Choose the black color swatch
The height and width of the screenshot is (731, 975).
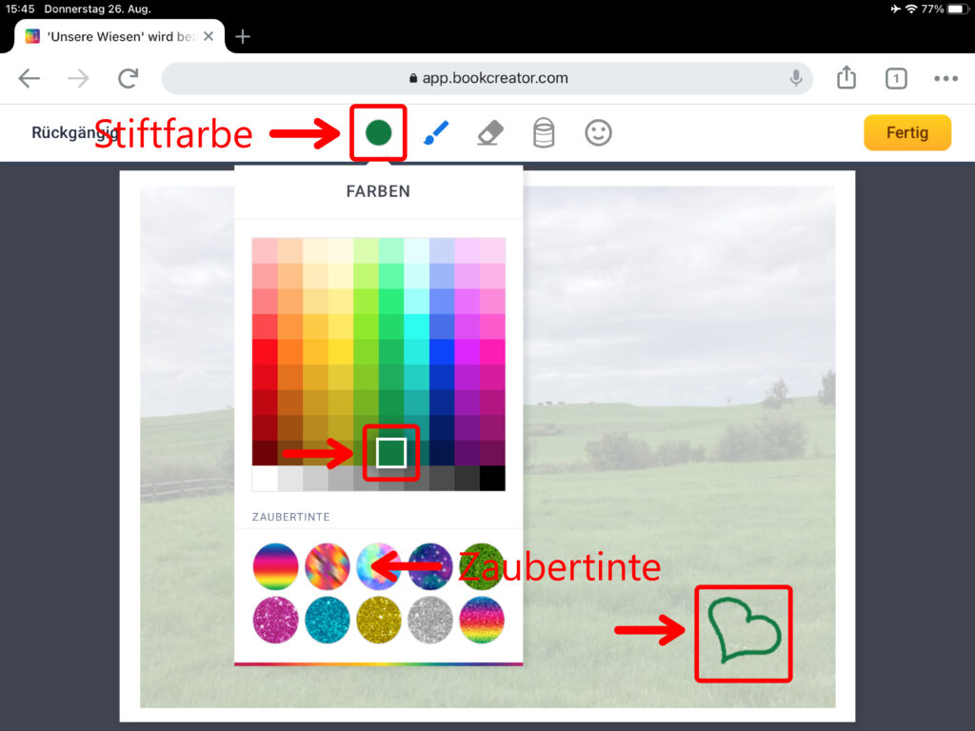[492, 478]
